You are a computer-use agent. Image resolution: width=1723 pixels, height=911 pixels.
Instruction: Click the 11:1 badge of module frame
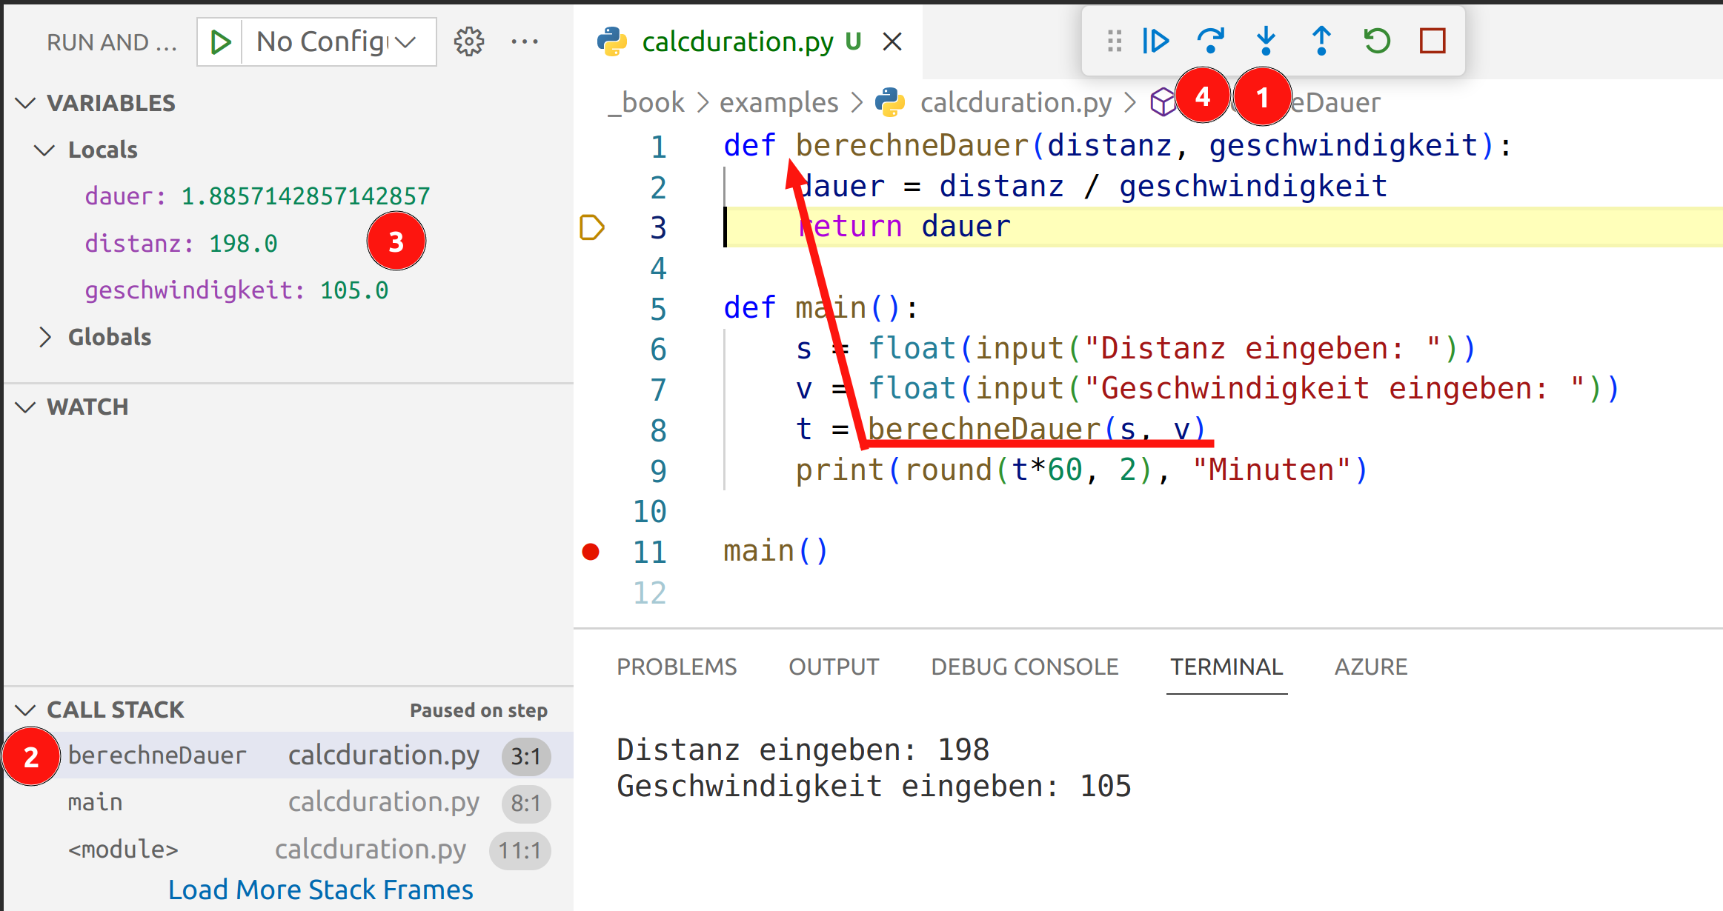[x=520, y=850]
